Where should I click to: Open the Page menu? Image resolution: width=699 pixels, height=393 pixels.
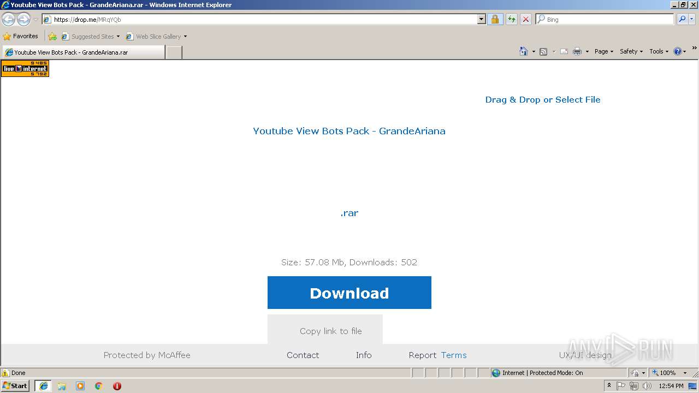click(x=603, y=51)
